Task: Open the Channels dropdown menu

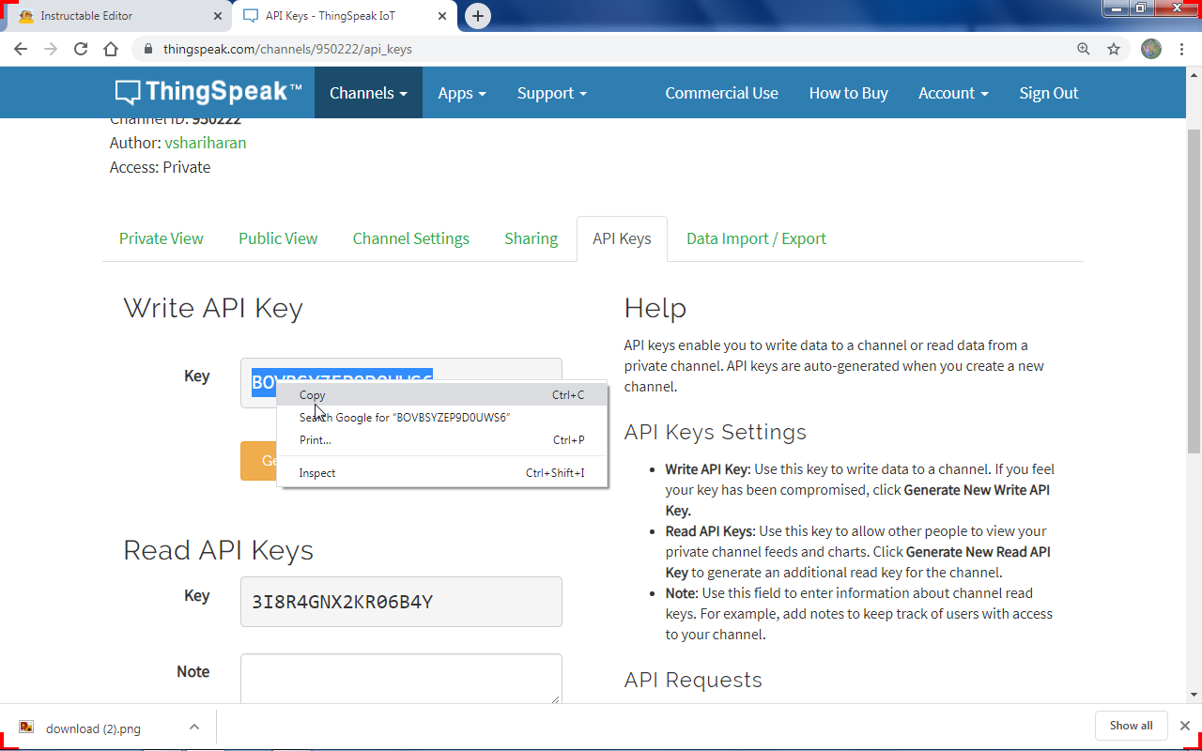Action: 368,93
